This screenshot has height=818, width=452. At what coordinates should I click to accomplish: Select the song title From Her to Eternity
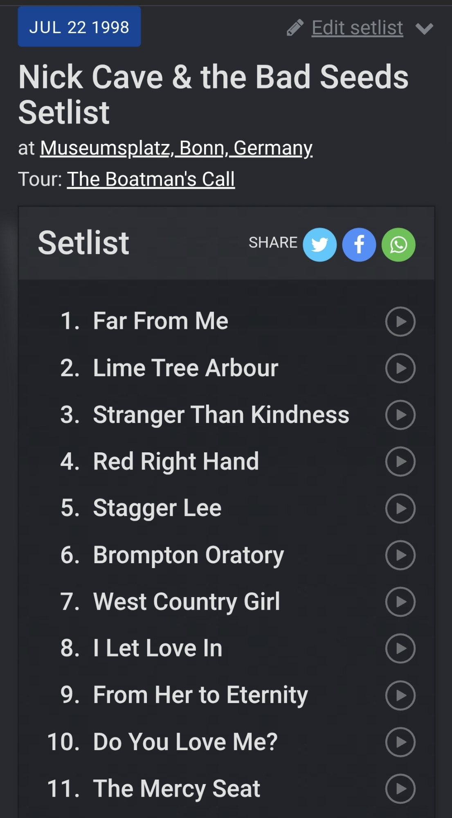click(x=200, y=695)
